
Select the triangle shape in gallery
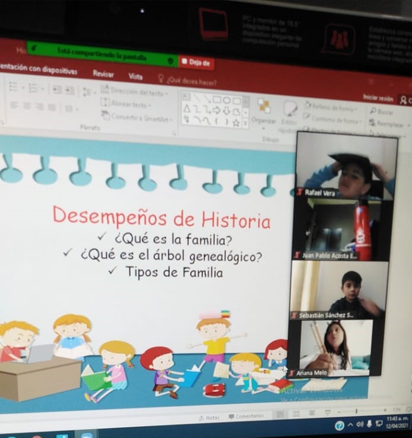point(186,108)
